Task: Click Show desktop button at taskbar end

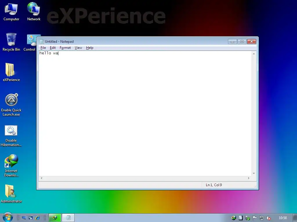Action: (295, 218)
